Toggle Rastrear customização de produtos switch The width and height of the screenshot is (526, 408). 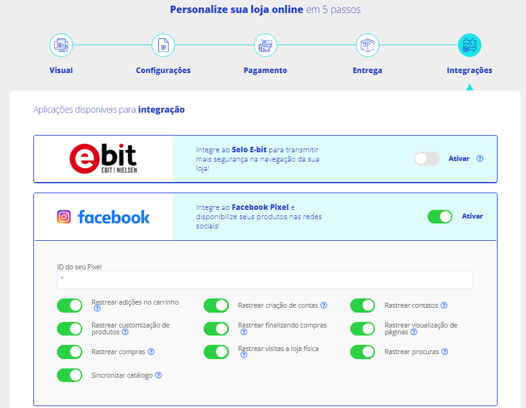coord(69,329)
